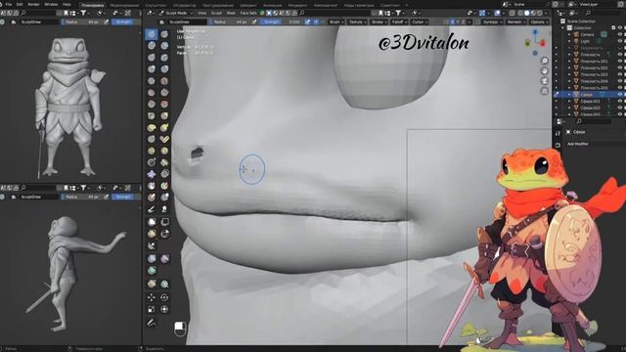
Task: Open the Render menu
Action: (x=33, y=4)
